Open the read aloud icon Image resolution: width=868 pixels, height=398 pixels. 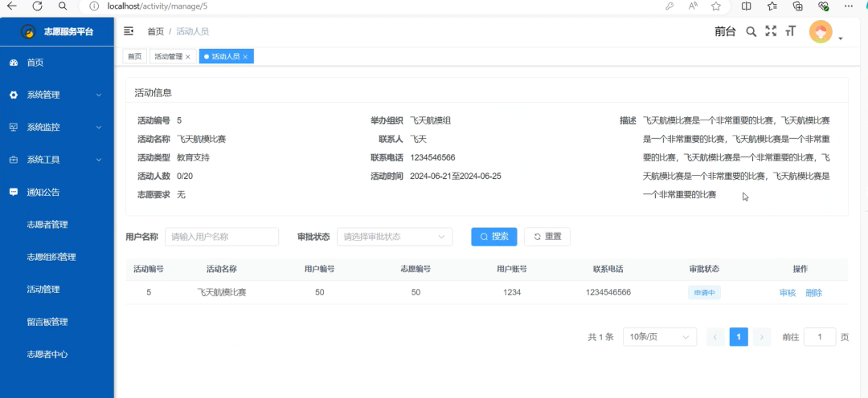click(693, 6)
